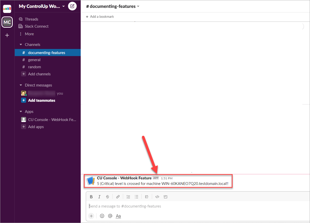The width and height of the screenshot is (310, 223).
Task: Click the message input field
Action: tap(198, 206)
